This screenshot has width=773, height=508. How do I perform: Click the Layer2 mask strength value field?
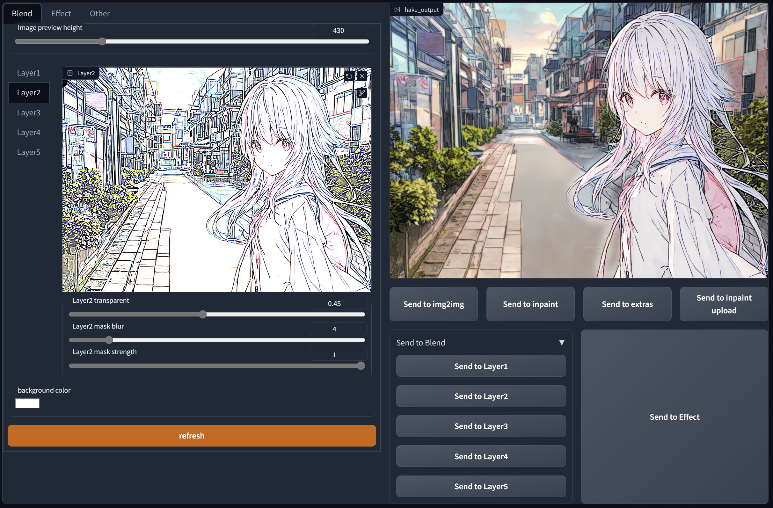click(x=338, y=355)
